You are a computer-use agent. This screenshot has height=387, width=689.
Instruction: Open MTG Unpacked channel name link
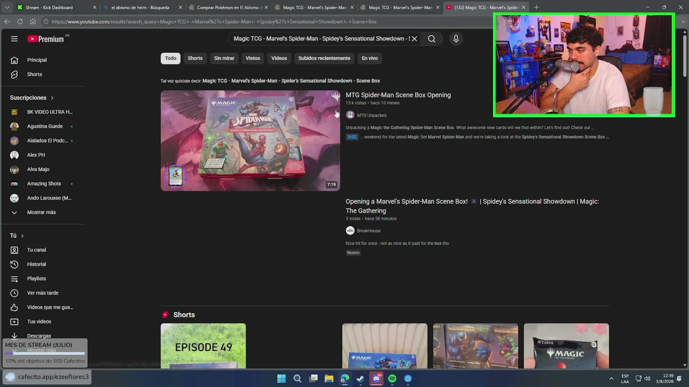point(371,115)
